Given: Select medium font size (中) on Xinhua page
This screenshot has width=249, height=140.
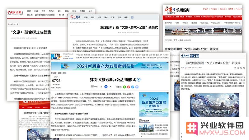Looking at the screenshot, I should (106, 87).
